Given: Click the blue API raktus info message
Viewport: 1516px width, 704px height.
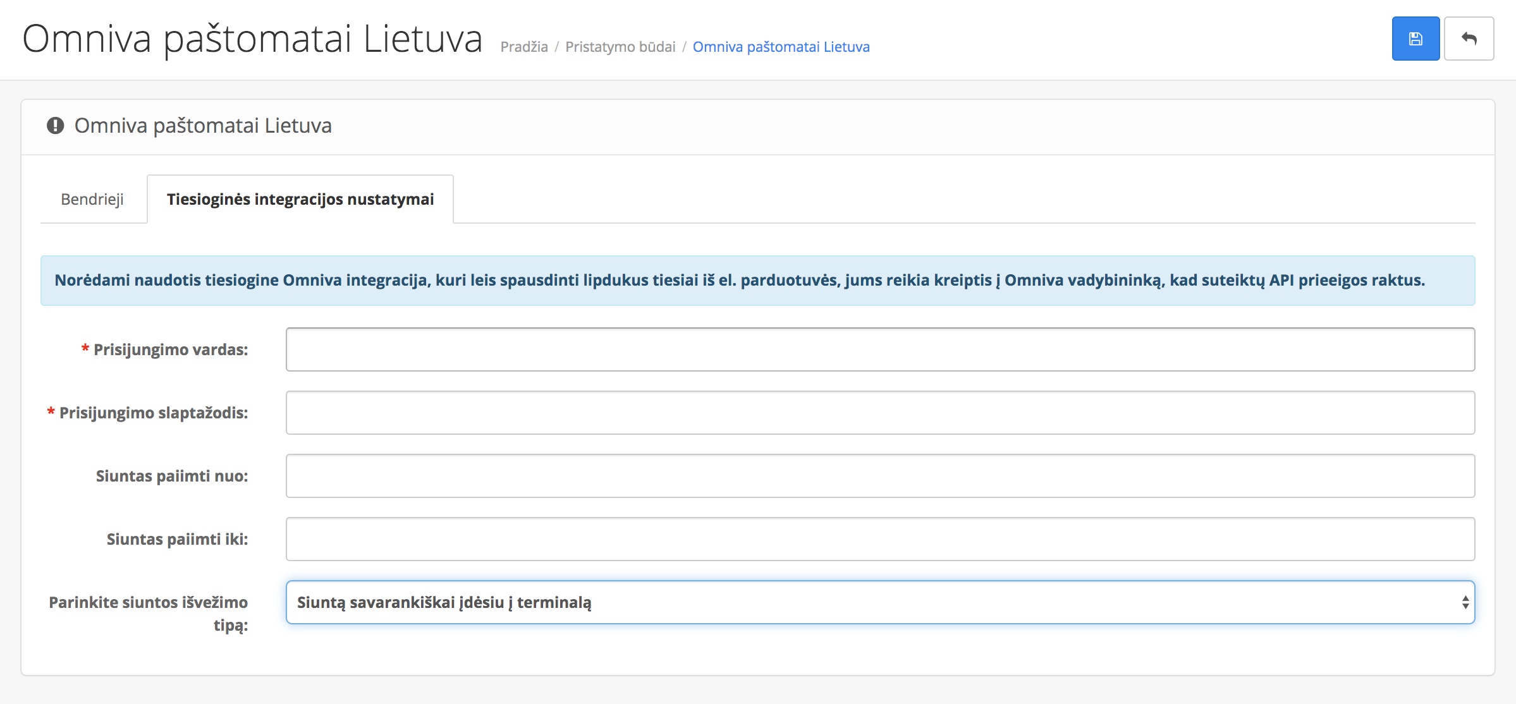Looking at the screenshot, I should point(757,281).
